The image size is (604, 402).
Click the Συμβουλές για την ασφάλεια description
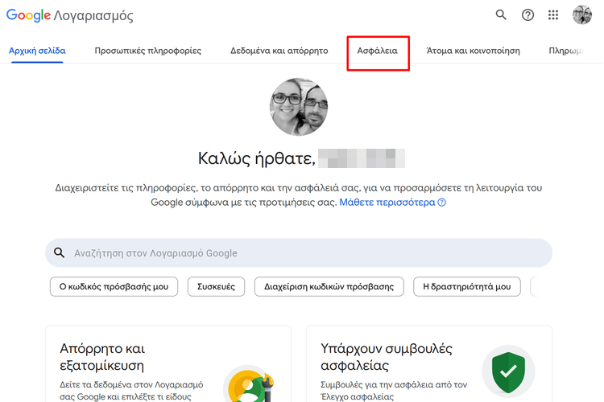(x=394, y=391)
